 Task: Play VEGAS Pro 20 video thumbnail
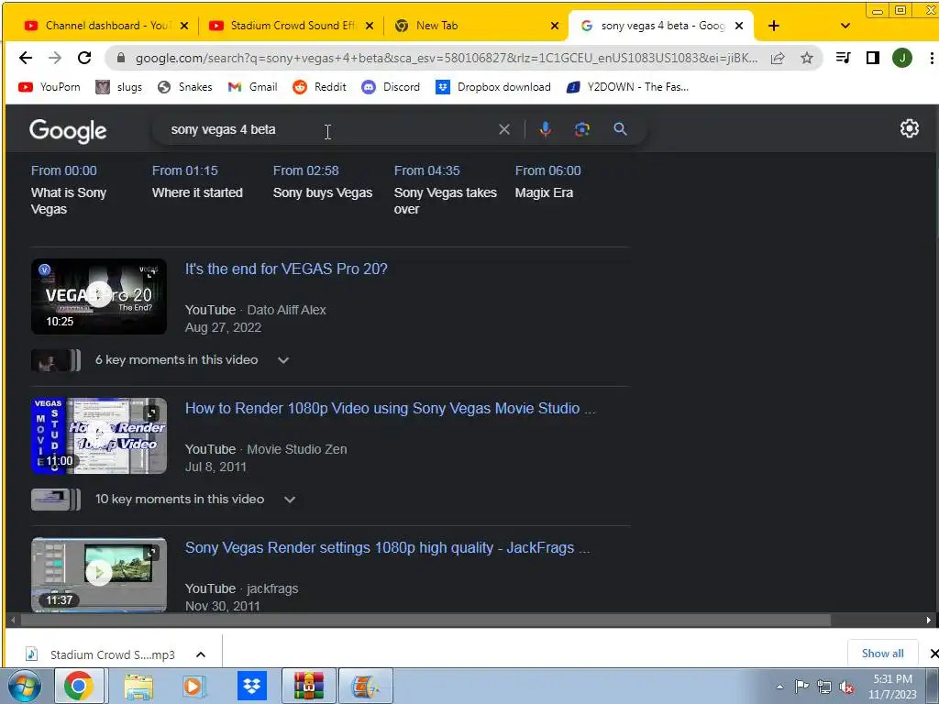coord(99,296)
